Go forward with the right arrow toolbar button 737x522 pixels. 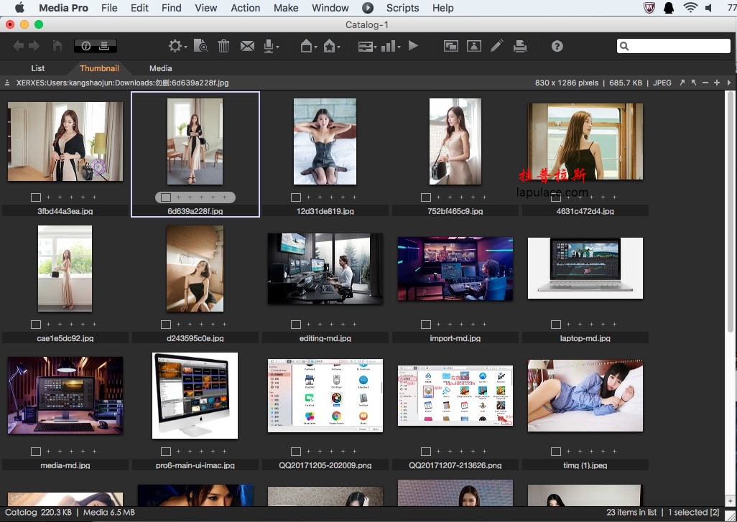[x=34, y=46]
